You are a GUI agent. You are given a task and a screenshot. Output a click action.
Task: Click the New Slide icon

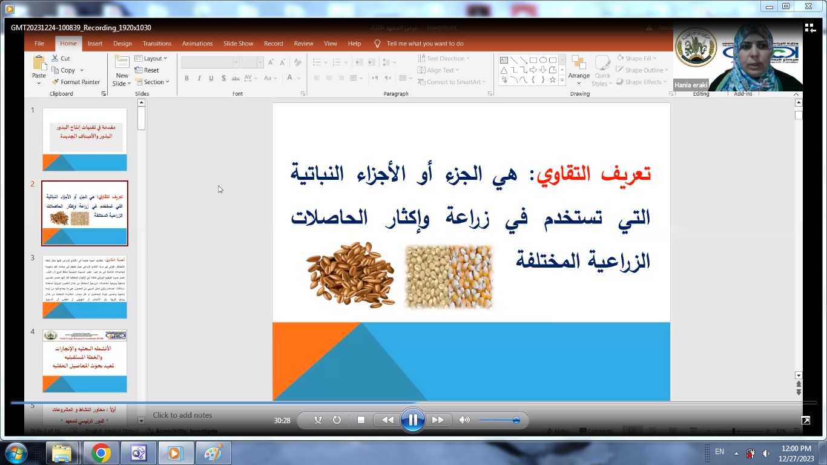(x=122, y=63)
